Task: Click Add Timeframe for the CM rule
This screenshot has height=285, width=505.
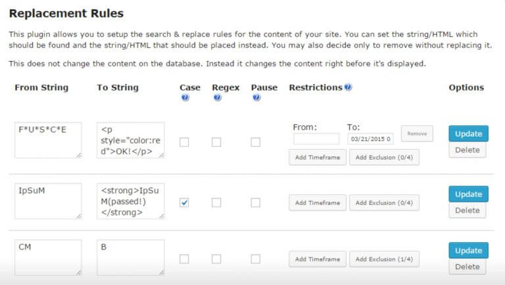Action: tap(318, 259)
